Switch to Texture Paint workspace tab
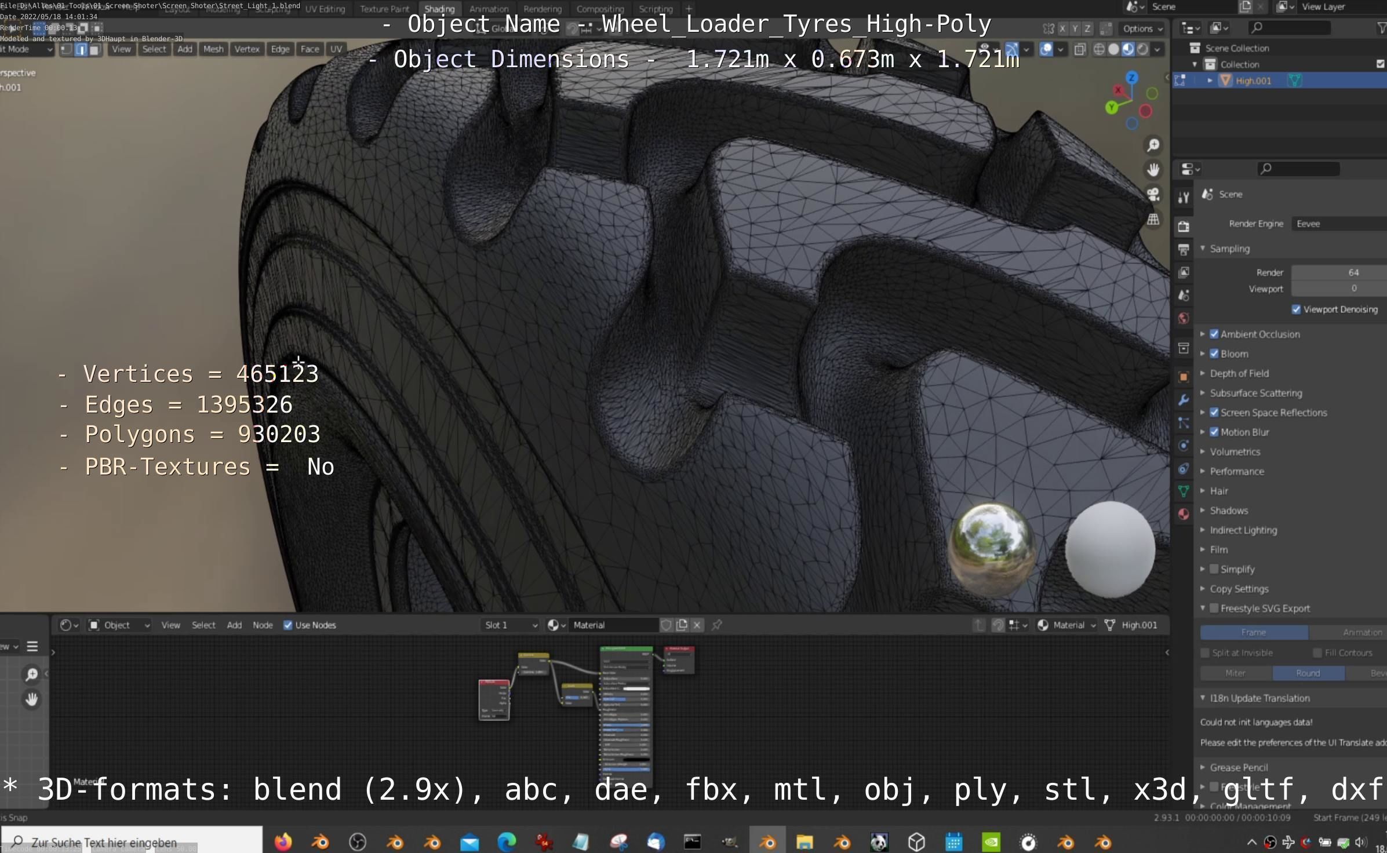 coord(384,9)
